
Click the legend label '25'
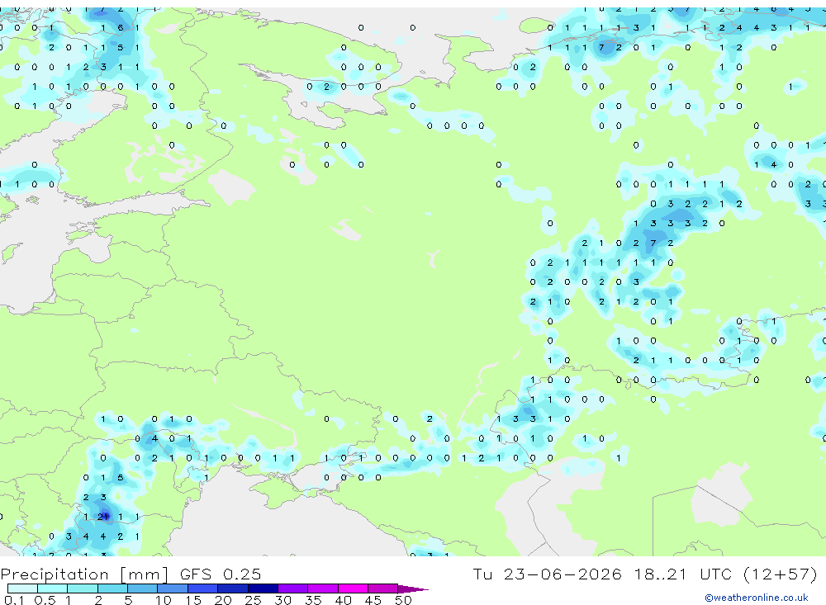(x=253, y=600)
